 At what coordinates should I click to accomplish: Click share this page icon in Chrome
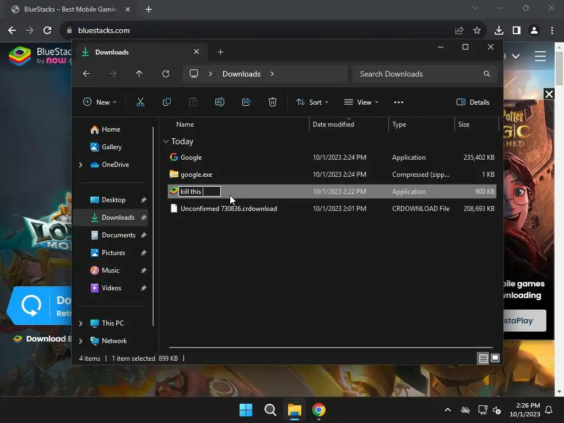(459, 31)
